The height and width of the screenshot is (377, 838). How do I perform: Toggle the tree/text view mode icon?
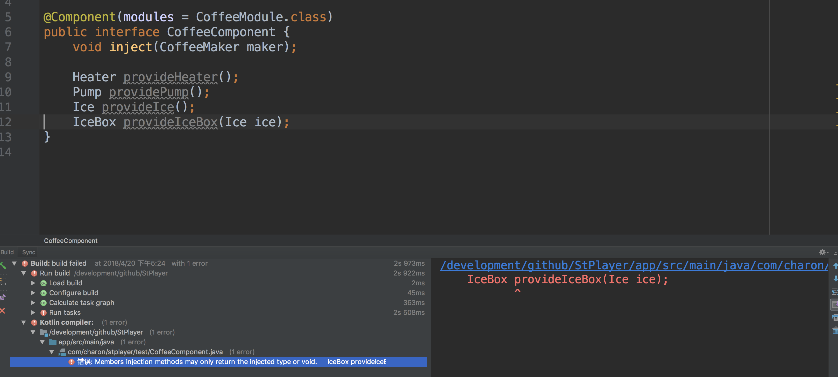pyautogui.click(x=3, y=282)
